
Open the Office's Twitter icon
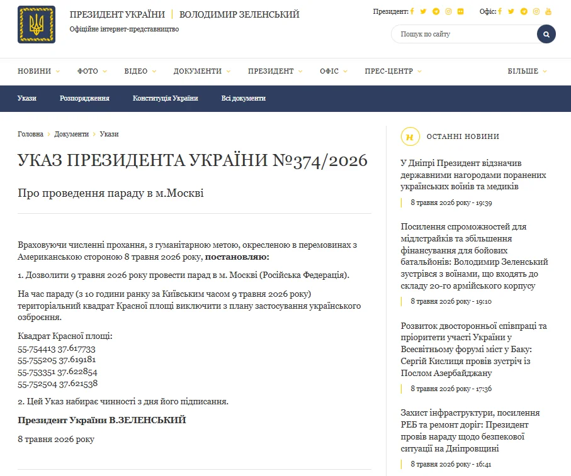pyautogui.click(x=511, y=12)
